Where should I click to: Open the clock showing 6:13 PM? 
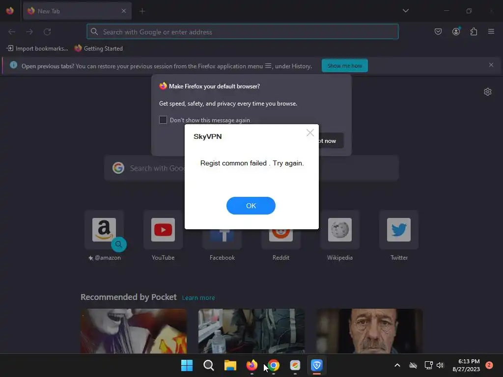pyautogui.click(x=466, y=365)
